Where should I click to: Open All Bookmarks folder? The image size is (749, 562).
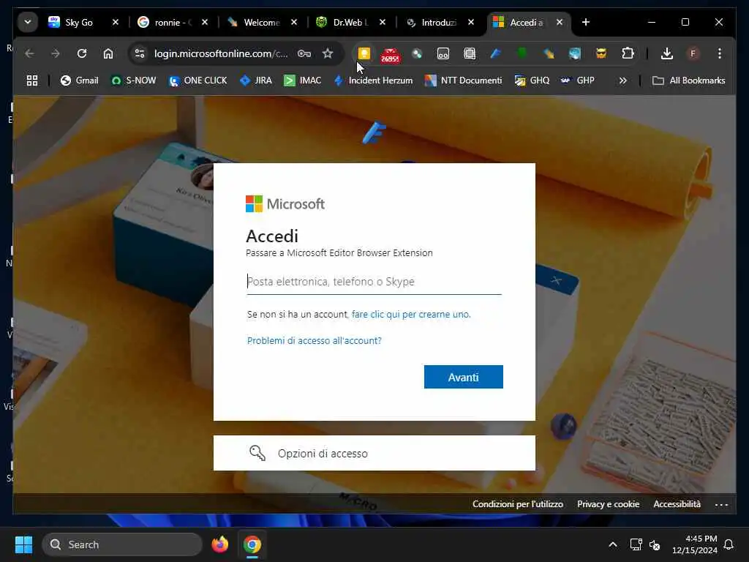[688, 80]
